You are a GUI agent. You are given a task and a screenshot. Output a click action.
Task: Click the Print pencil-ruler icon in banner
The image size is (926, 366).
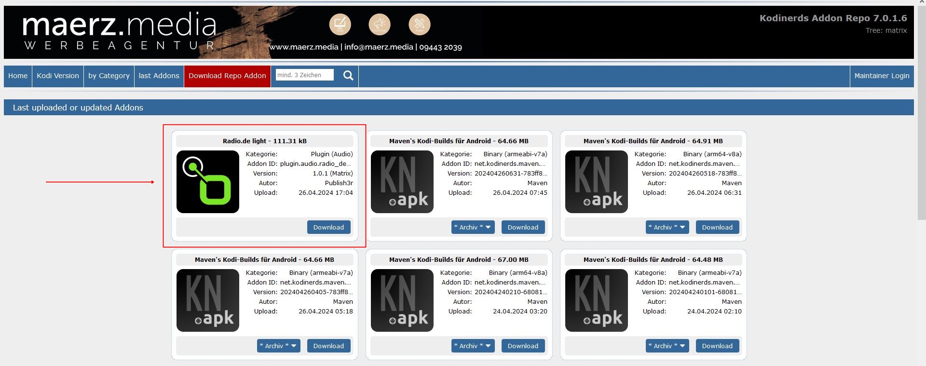tap(420, 24)
